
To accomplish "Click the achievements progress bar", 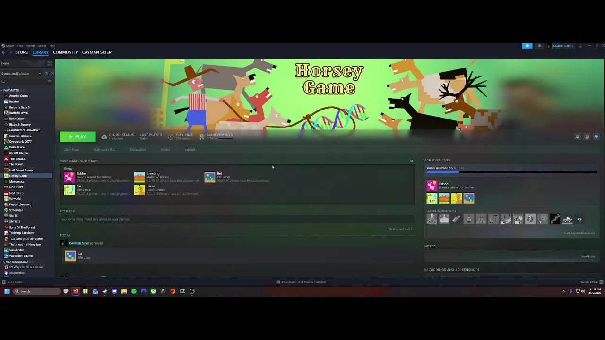I will (x=512, y=172).
